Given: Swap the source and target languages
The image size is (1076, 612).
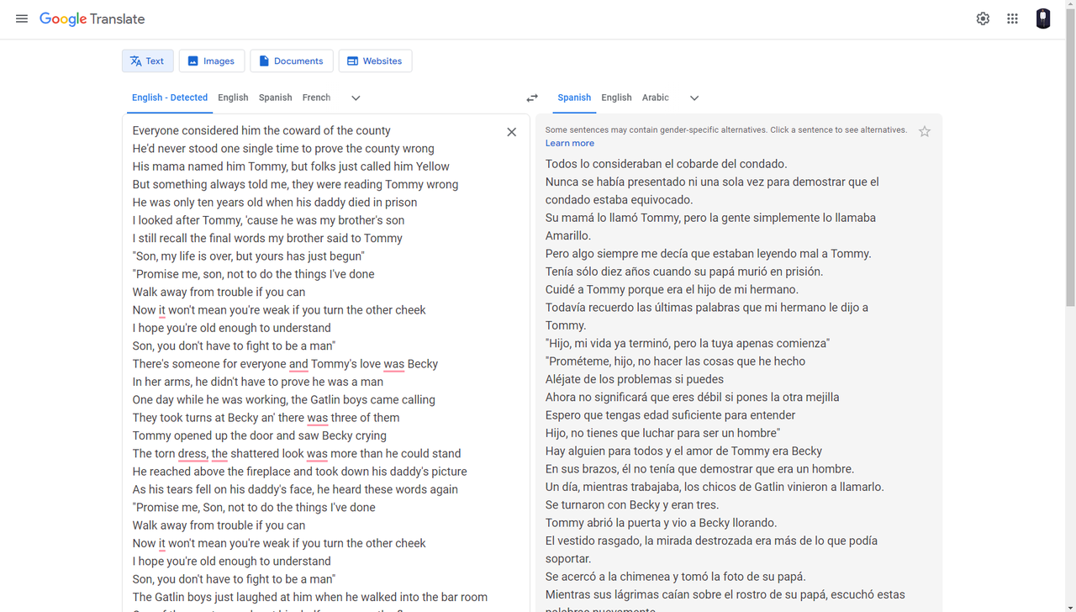Looking at the screenshot, I should tap(532, 98).
